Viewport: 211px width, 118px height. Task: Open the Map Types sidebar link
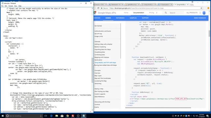[x=98, y=76]
